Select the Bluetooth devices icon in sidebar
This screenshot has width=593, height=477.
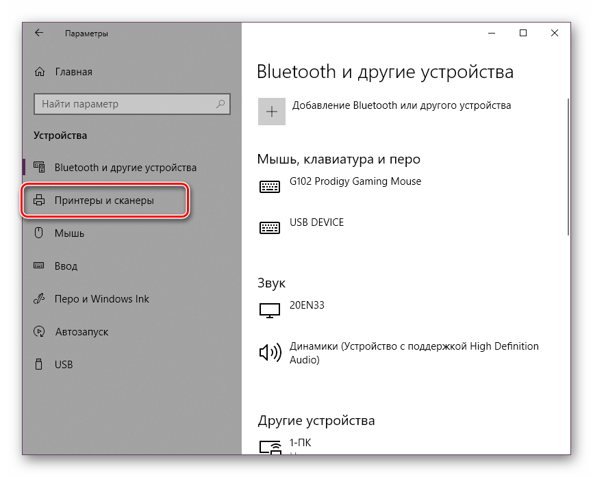click(x=41, y=167)
